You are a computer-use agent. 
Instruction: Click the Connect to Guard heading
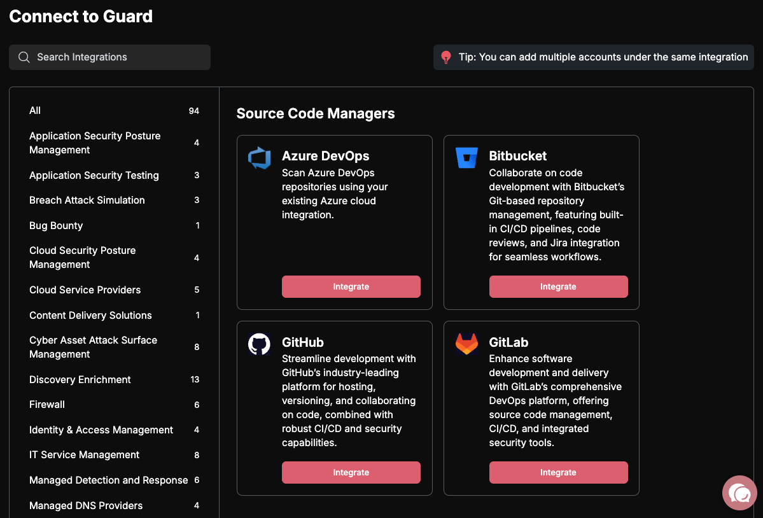coord(81,16)
